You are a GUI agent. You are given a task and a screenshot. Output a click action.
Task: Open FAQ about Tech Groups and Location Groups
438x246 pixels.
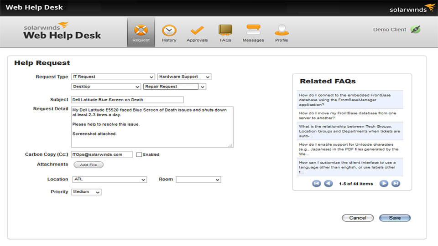350,131
